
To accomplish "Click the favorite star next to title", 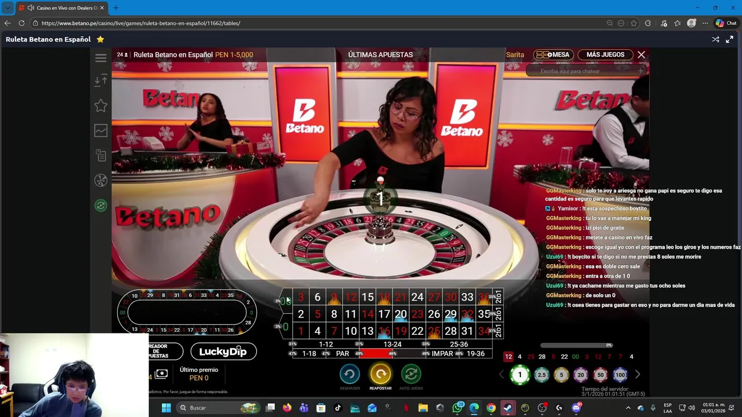I will pos(100,39).
